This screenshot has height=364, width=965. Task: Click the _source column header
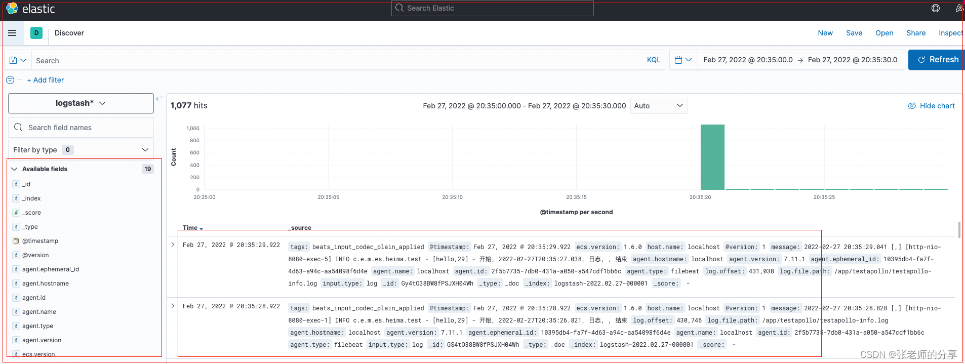(x=300, y=228)
